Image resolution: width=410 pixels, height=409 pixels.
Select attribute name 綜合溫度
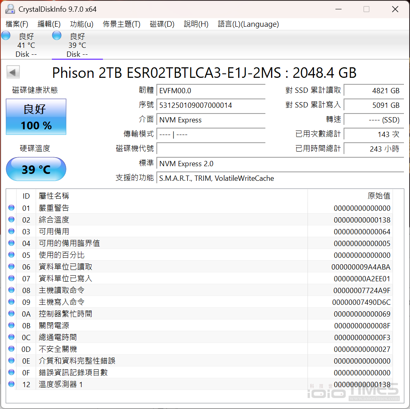point(53,220)
